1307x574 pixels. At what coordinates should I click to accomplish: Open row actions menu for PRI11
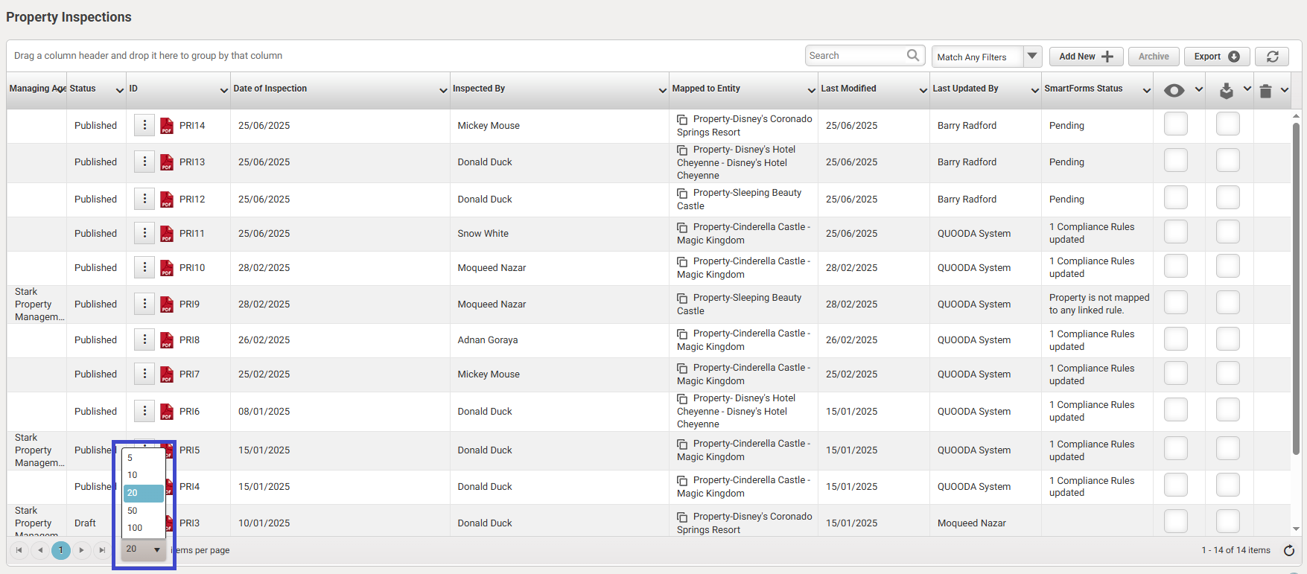coord(144,233)
